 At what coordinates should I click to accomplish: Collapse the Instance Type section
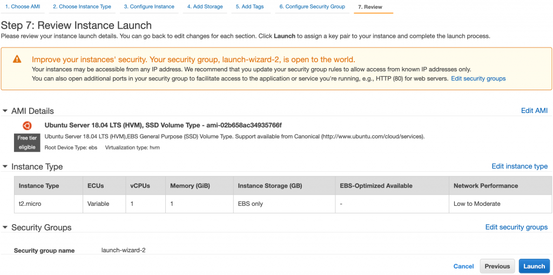(5, 166)
